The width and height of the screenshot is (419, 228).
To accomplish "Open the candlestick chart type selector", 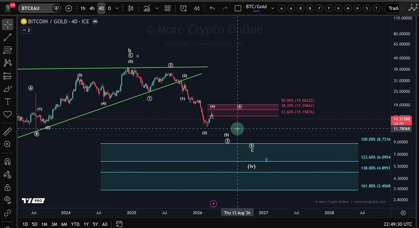I will coord(131,8).
